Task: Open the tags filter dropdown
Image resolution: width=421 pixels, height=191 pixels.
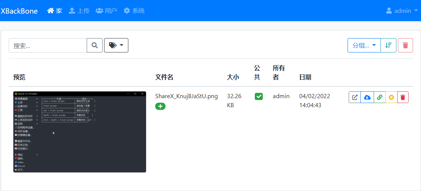Action: 116,45
